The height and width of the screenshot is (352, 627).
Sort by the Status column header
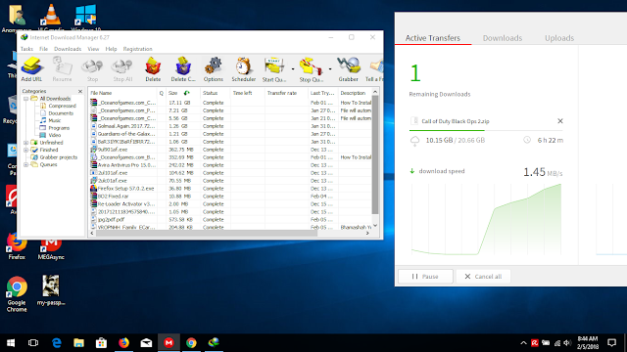pos(215,93)
